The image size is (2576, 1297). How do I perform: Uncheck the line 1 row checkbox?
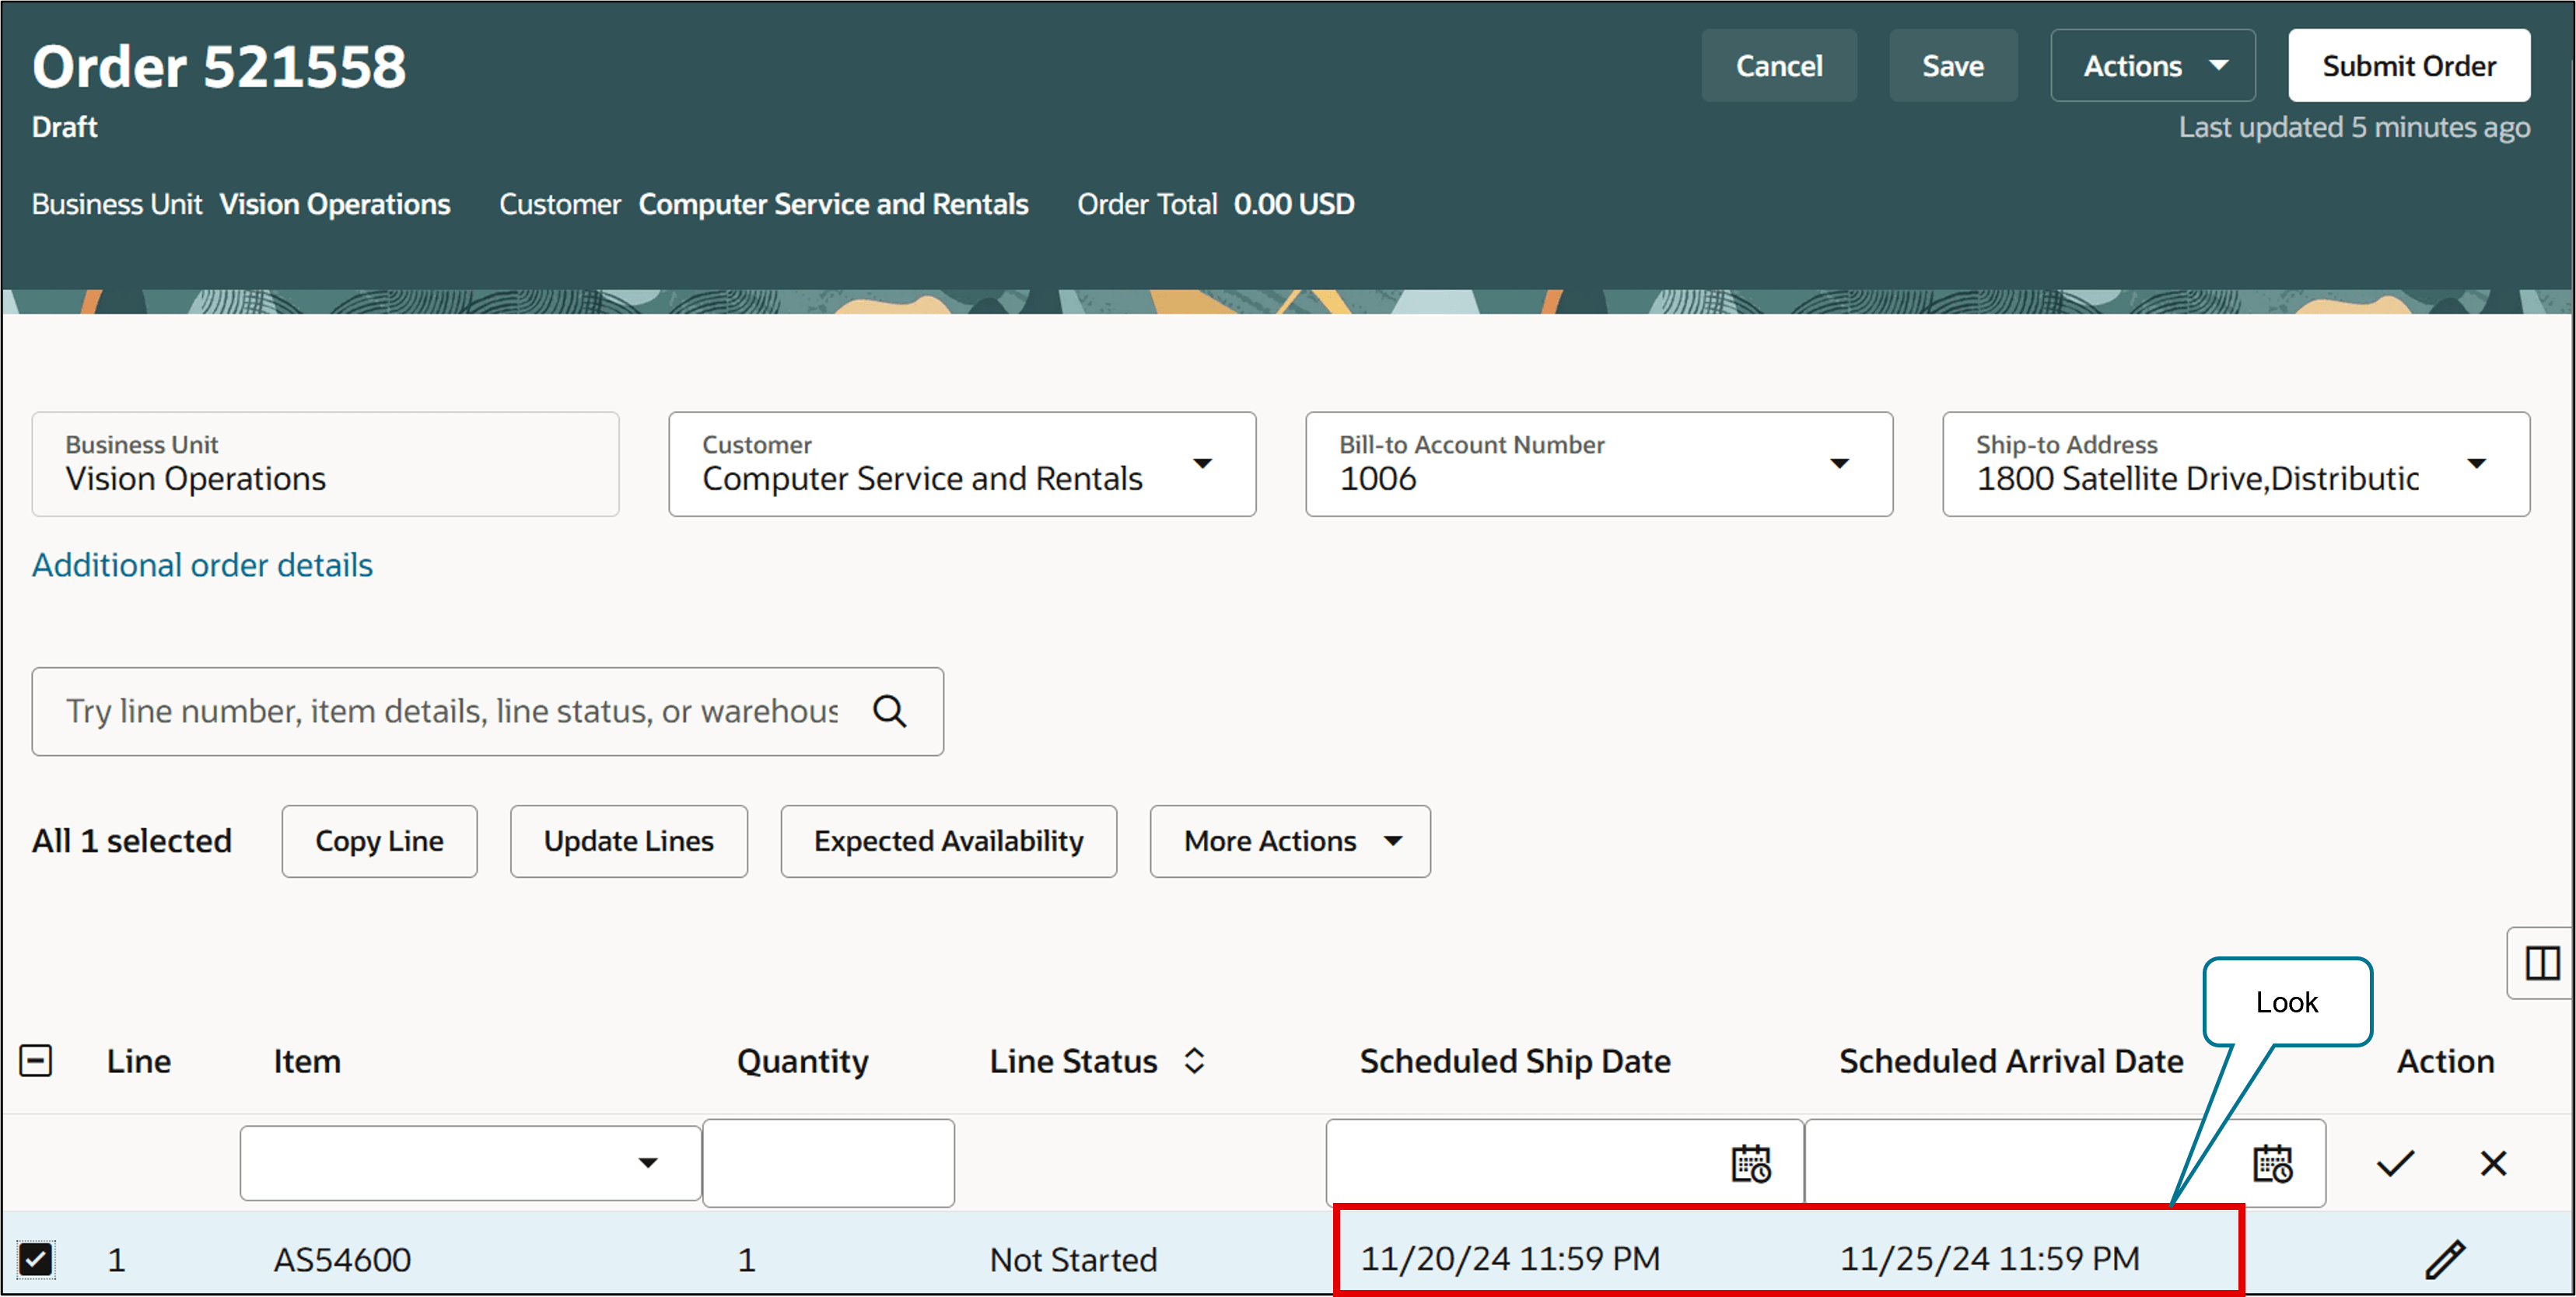[36, 1259]
